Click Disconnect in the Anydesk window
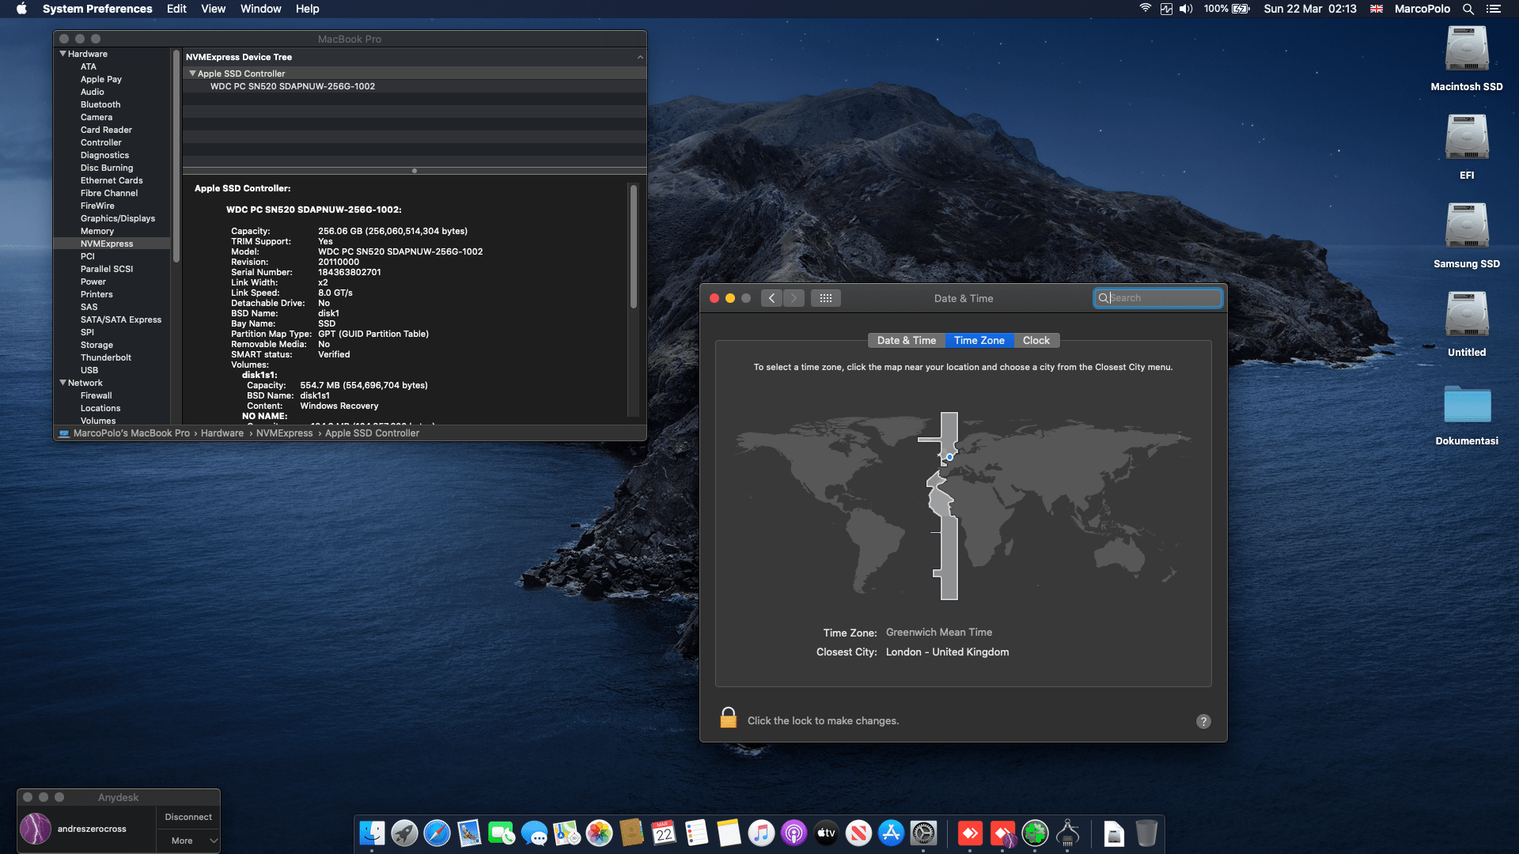Screen dimensions: 1519x854 click(x=188, y=817)
